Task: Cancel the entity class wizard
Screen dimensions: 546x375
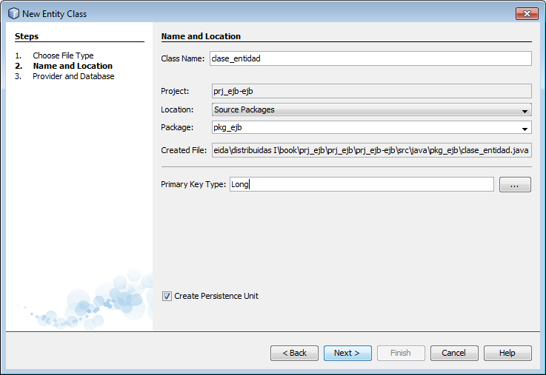Action: click(453, 353)
